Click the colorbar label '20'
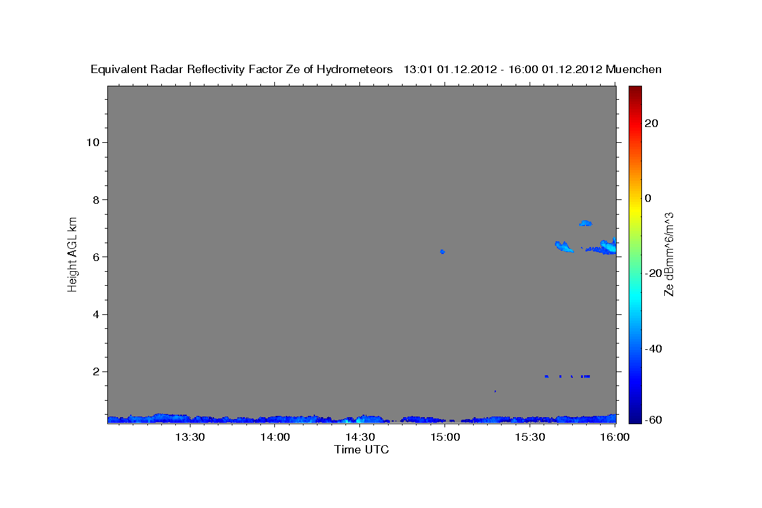 click(652, 123)
